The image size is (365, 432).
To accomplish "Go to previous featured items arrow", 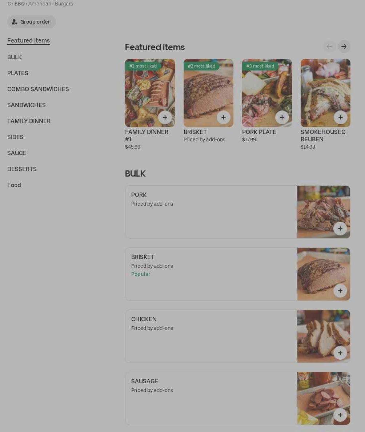I will (329, 47).
